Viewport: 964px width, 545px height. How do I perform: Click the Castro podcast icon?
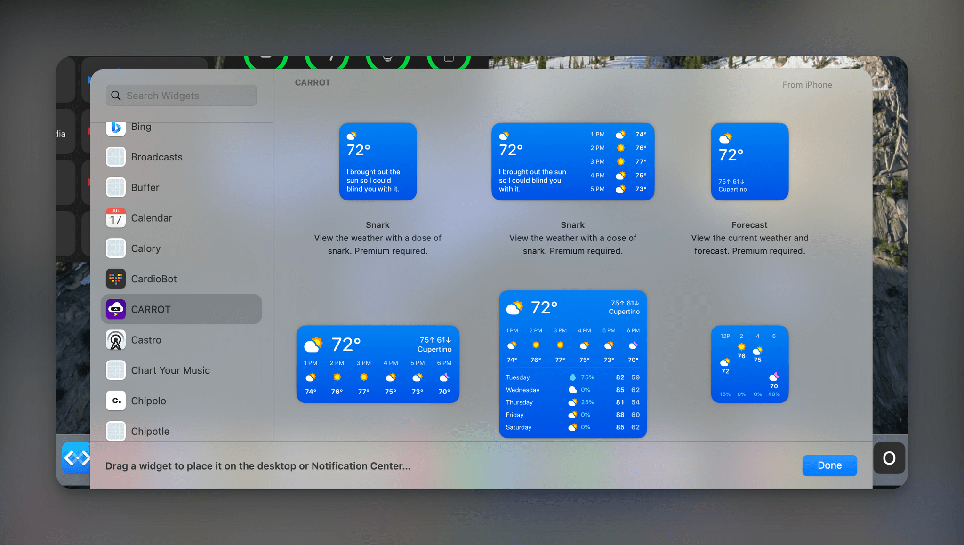116,340
